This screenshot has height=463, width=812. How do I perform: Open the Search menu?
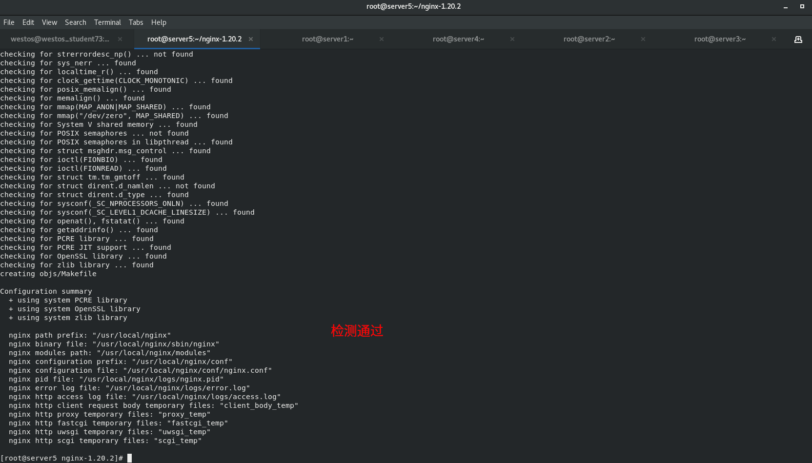76,22
